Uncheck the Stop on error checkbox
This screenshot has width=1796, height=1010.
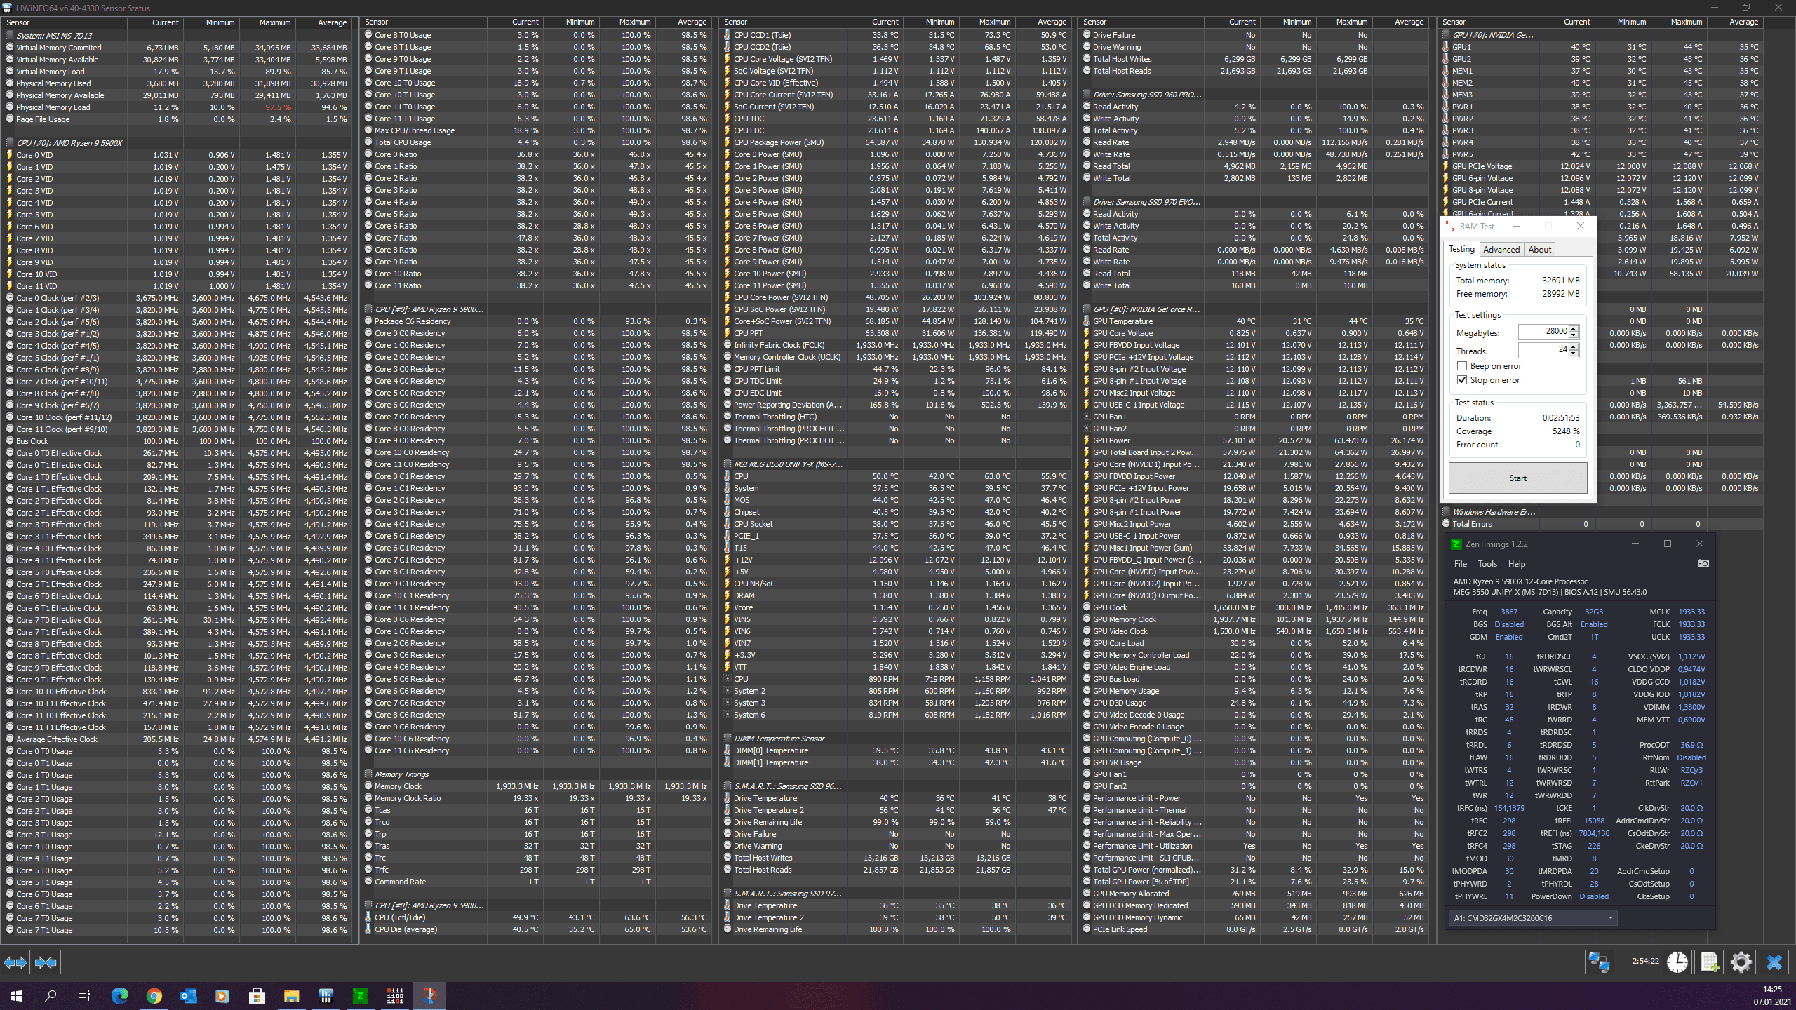1462,380
